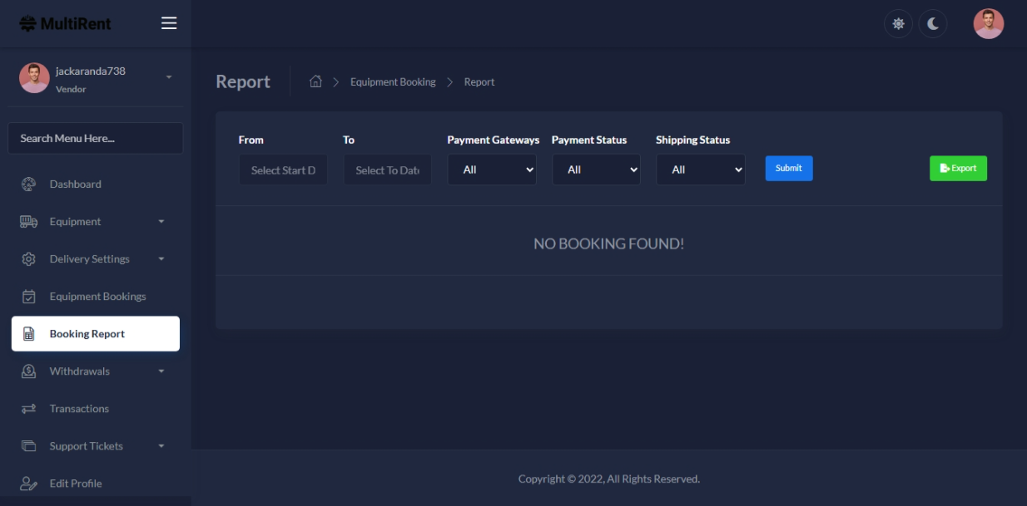1027x506 pixels.
Task: Open the Payment Status dropdown
Action: pos(596,169)
